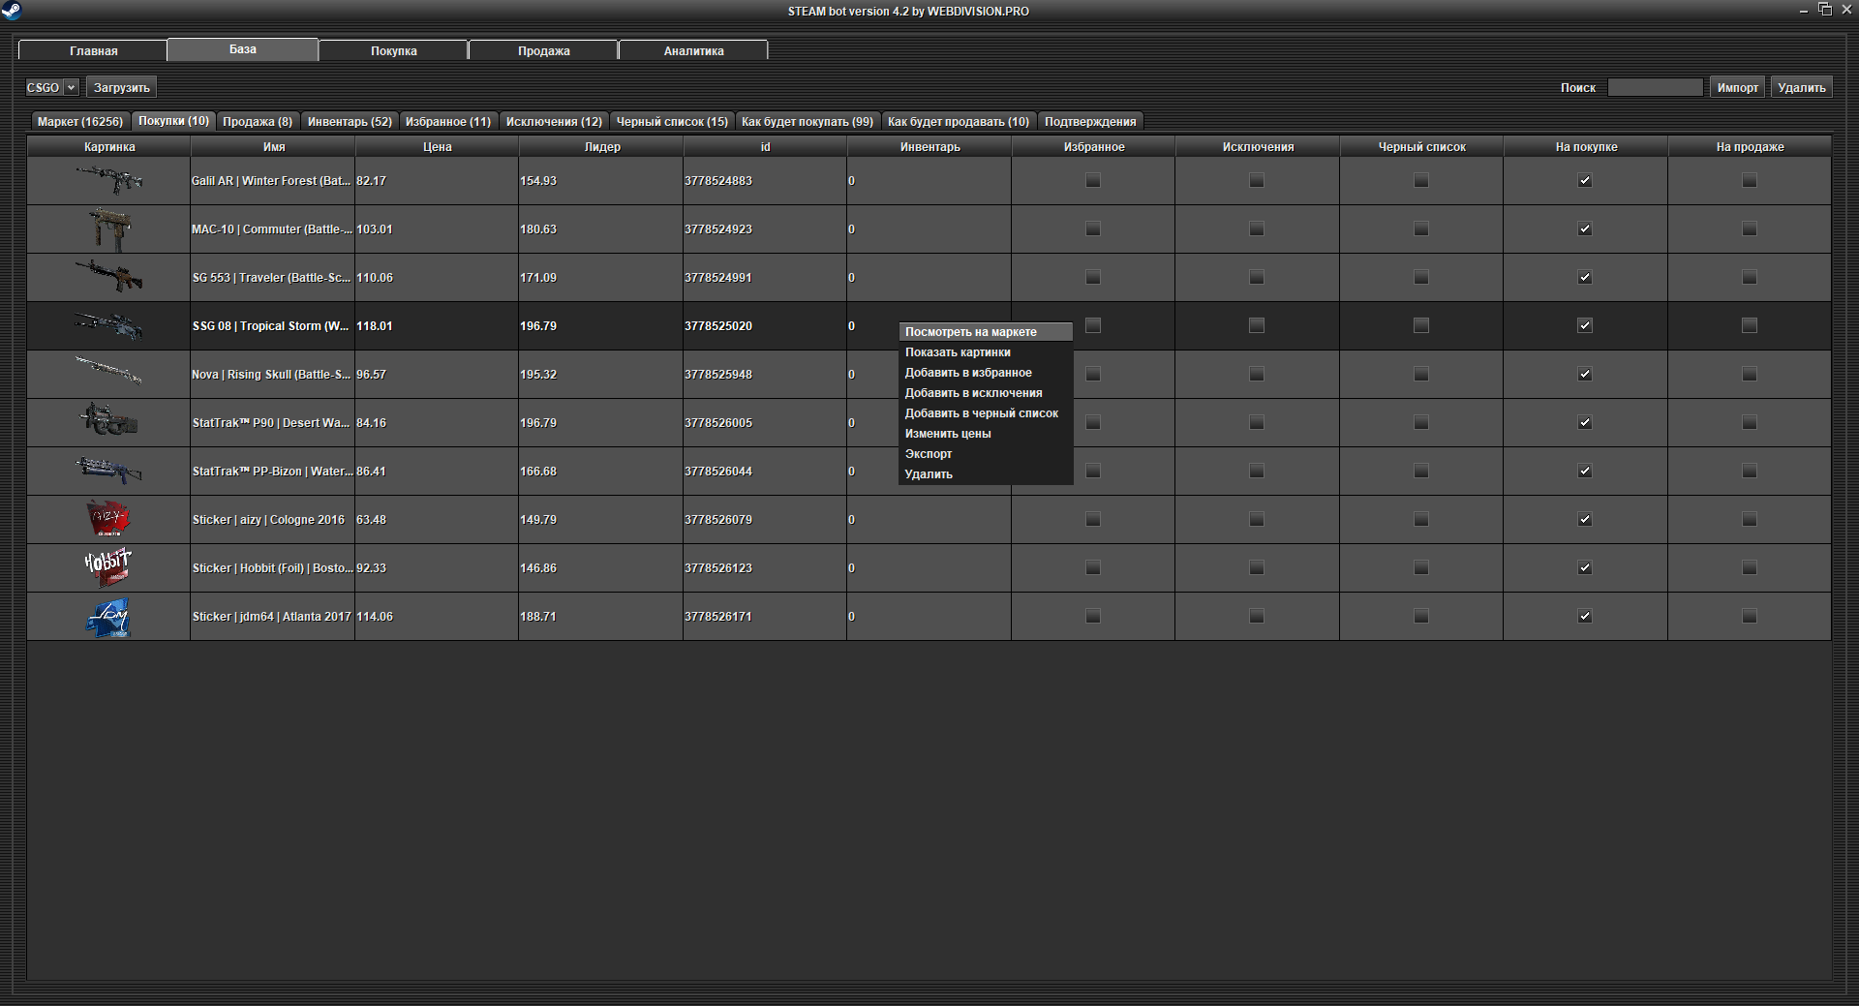Switch to the 'Аналитика' main tab
The height and width of the screenshot is (1006, 1859).
coord(693,50)
